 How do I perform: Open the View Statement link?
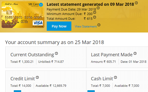pos(86,26)
